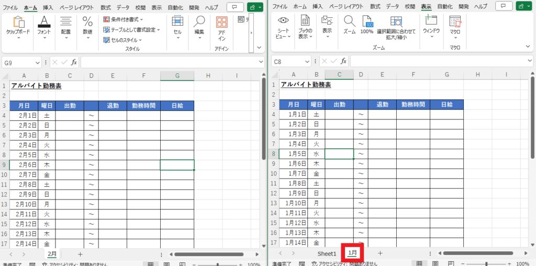The image size is (536, 266).
Task: Open Number (数値) format group in left window
Action: 87,28
